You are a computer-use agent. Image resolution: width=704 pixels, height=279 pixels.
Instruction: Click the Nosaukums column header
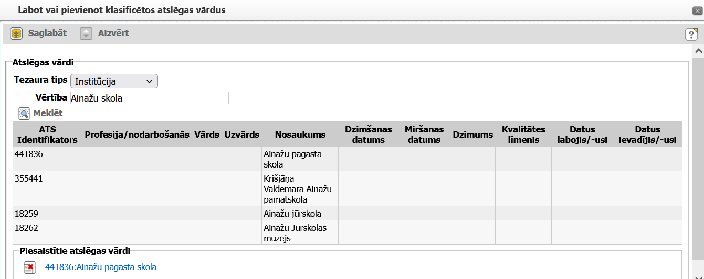[300, 135]
